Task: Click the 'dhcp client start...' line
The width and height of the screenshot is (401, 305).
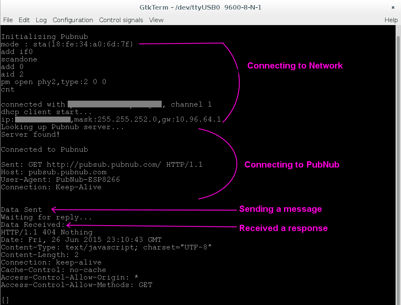Action: coord(46,112)
